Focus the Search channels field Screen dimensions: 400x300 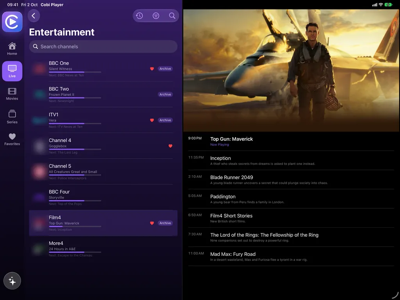click(x=103, y=46)
